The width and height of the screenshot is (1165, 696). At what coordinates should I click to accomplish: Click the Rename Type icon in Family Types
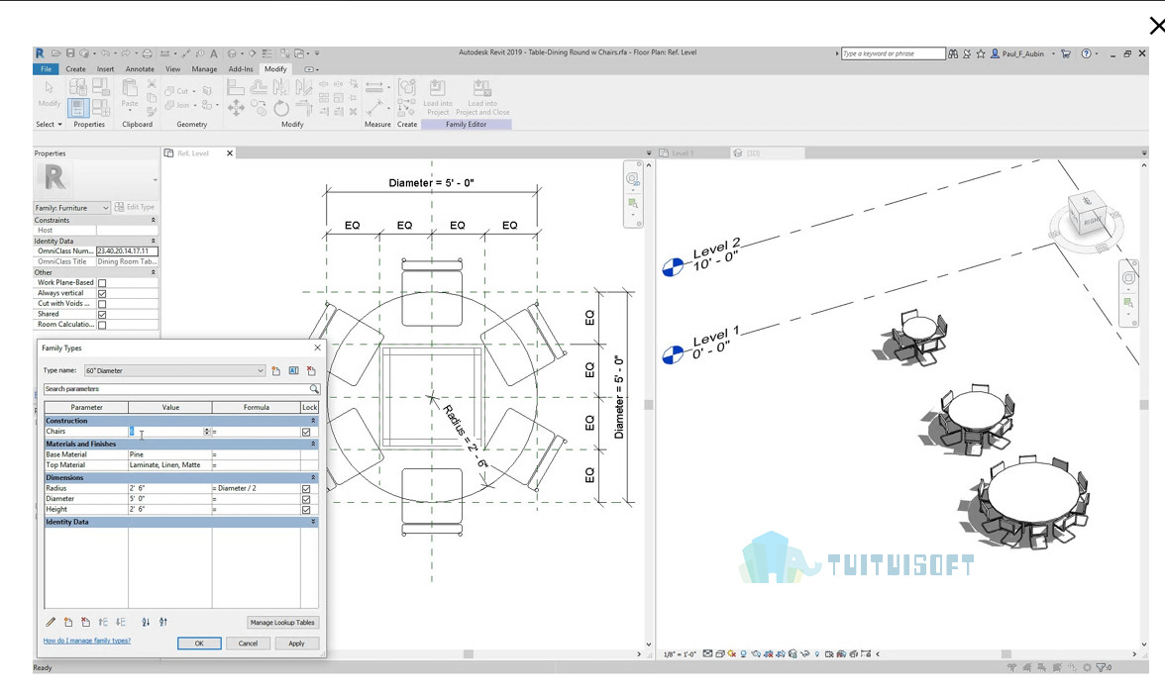tap(293, 370)
